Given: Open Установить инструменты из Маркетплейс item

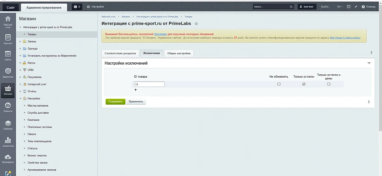Looking at the screenshot, I should (x=52, y=56).
